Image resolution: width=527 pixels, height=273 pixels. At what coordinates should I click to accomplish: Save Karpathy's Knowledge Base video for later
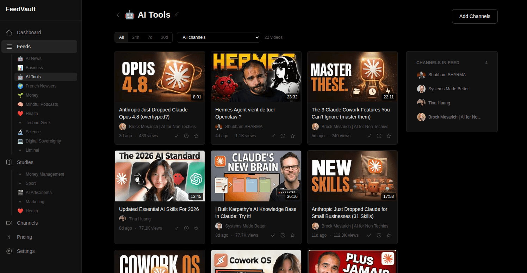(283, 235)
